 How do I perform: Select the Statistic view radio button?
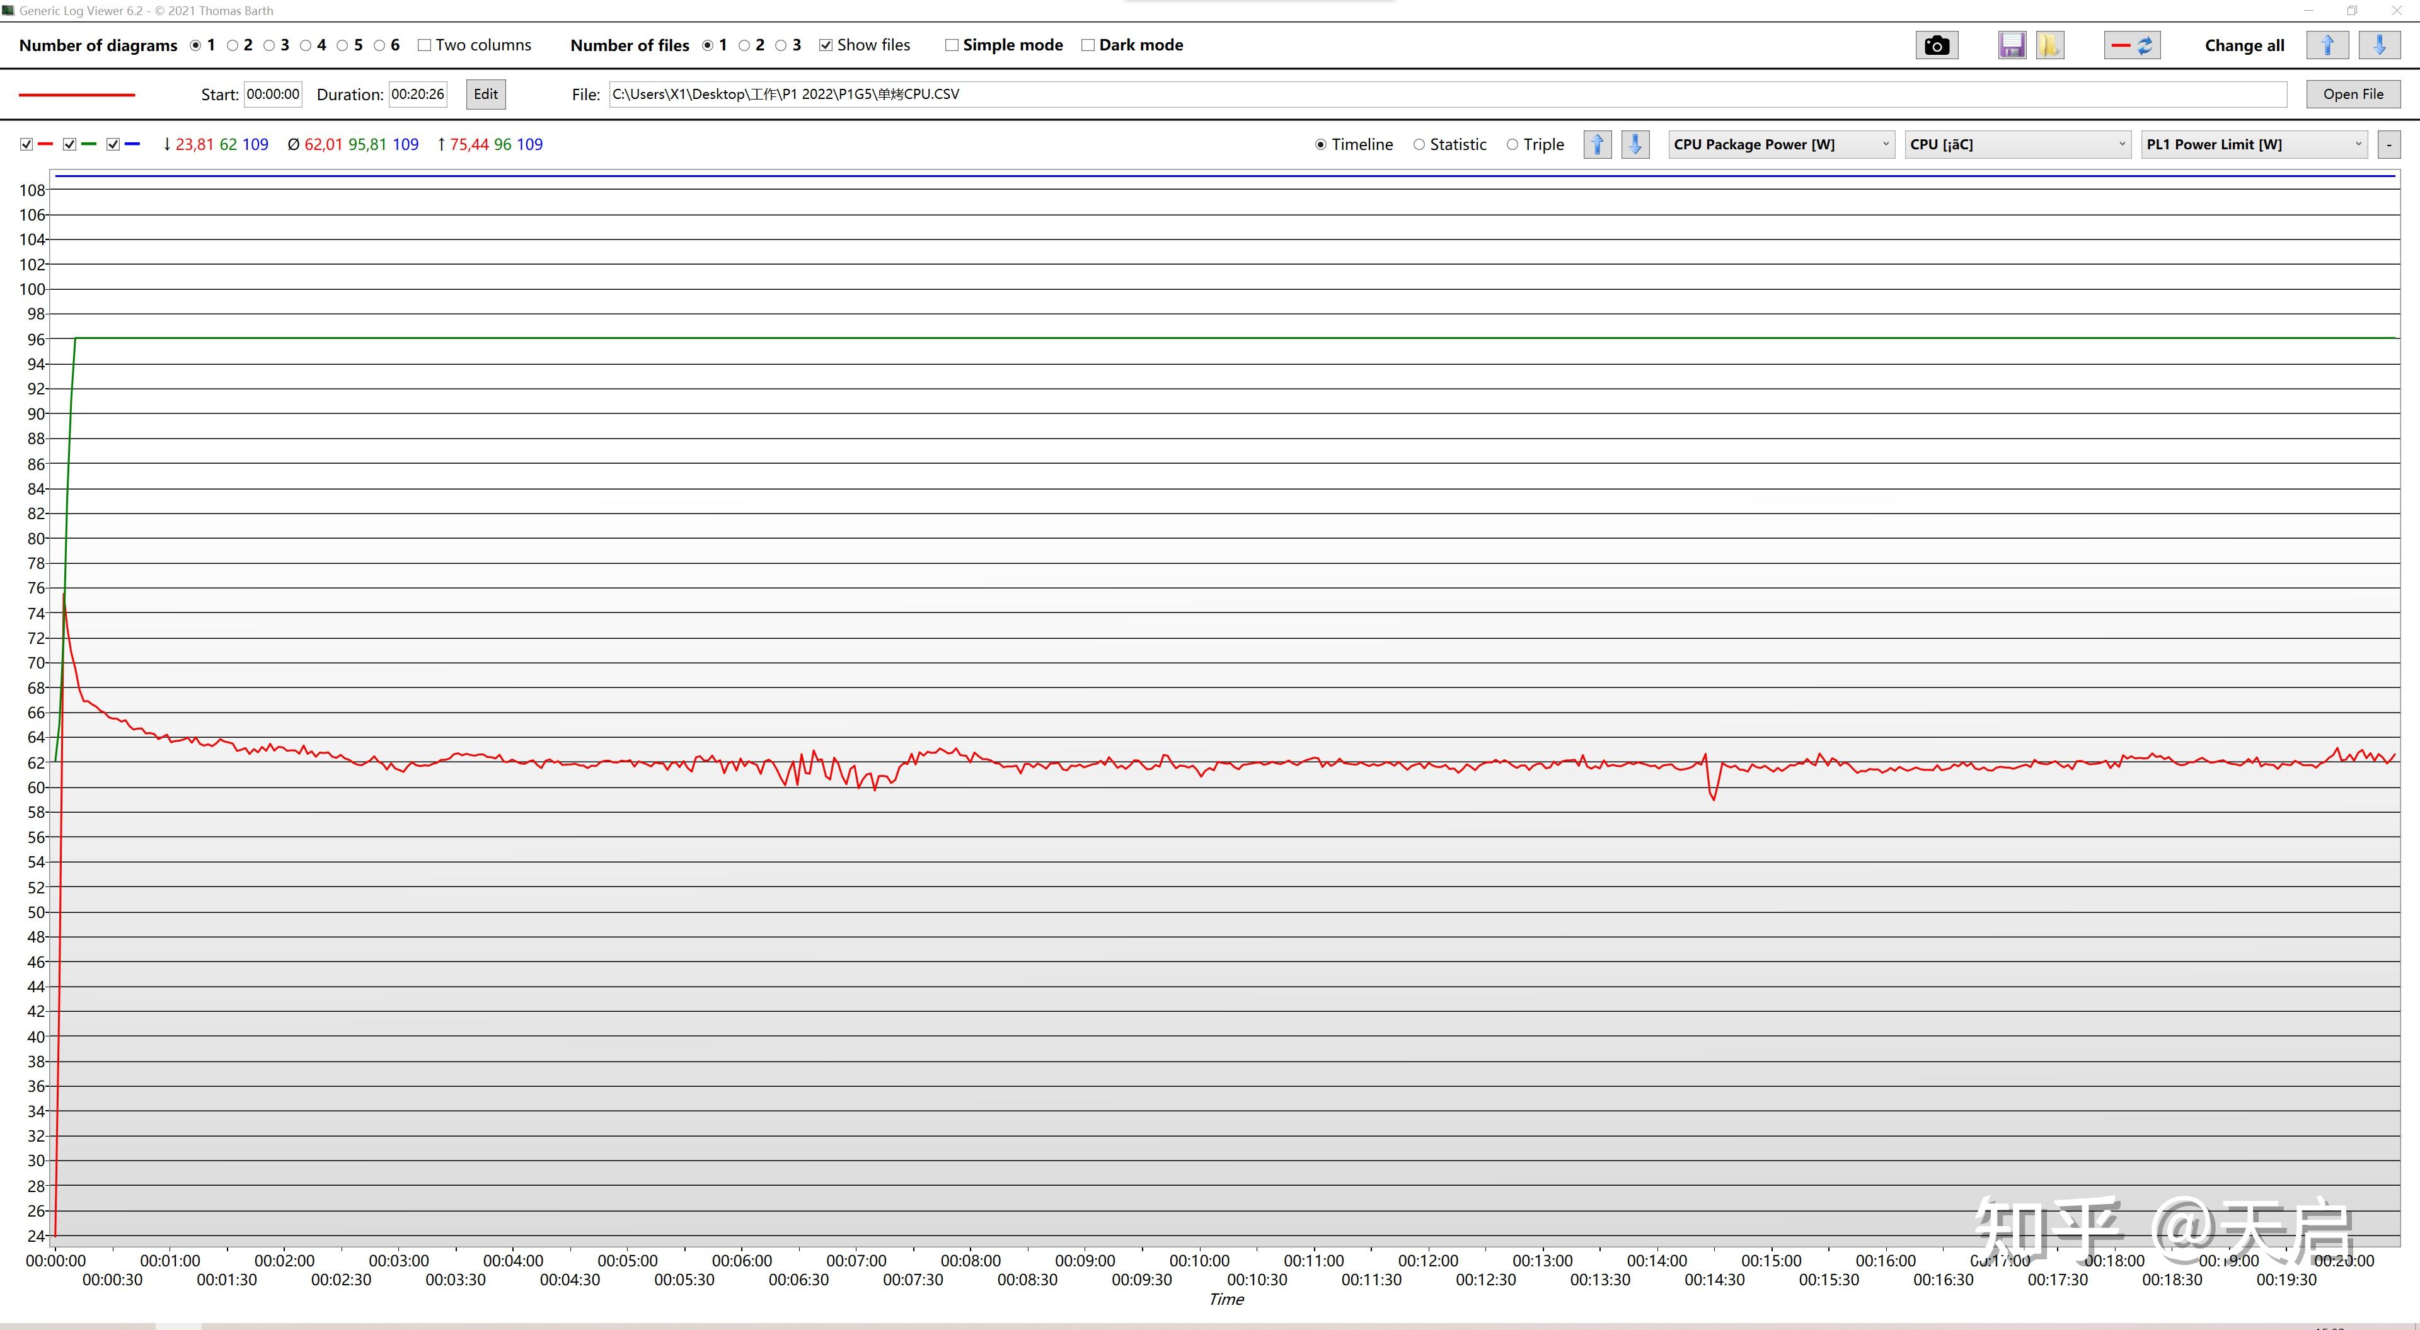[1419, 145]
